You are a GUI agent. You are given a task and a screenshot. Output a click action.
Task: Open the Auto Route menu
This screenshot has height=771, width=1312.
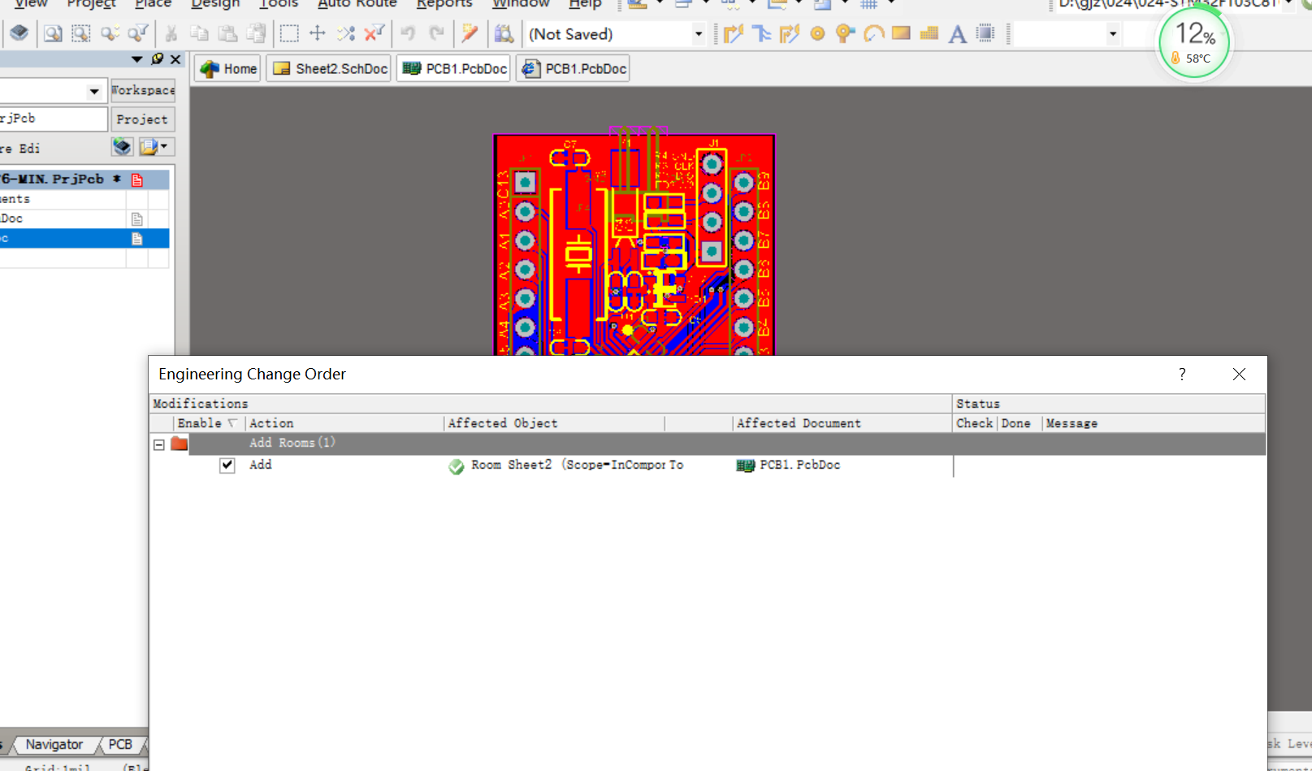coord(357,4)
